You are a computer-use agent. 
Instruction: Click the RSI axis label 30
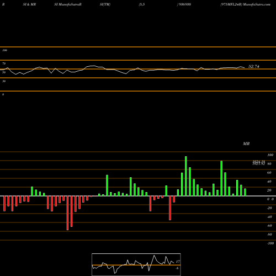click(x=4, y=81)
